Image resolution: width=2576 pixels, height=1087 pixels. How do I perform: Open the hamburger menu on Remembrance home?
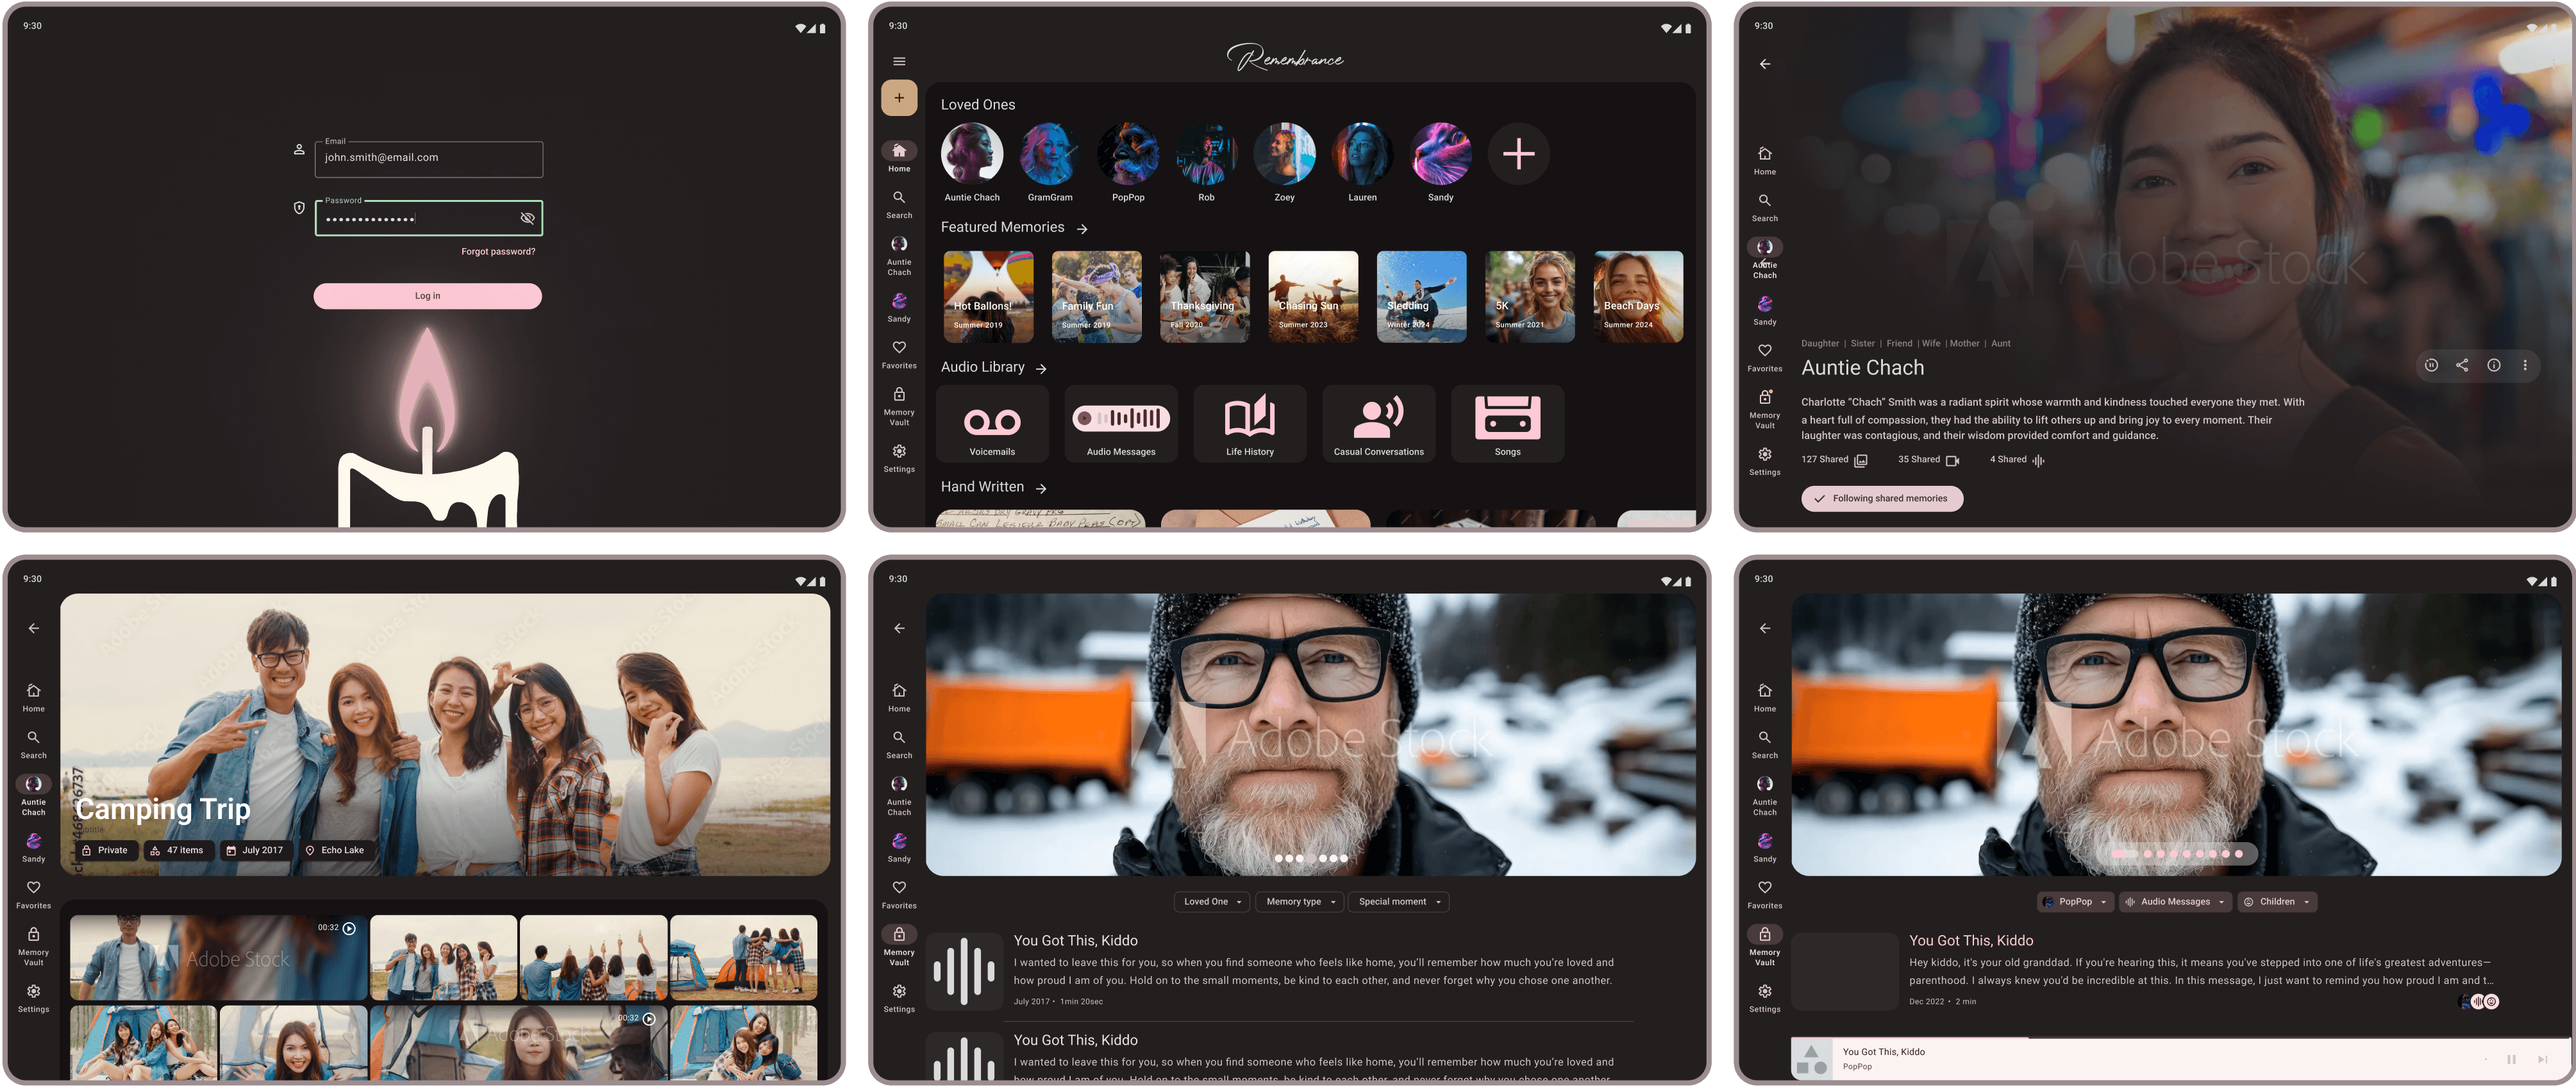pyautogui.click(x=899, y=61)
